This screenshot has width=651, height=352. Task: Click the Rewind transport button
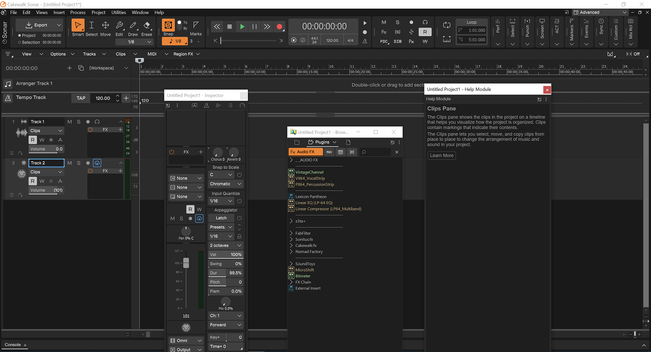(217, 27)
